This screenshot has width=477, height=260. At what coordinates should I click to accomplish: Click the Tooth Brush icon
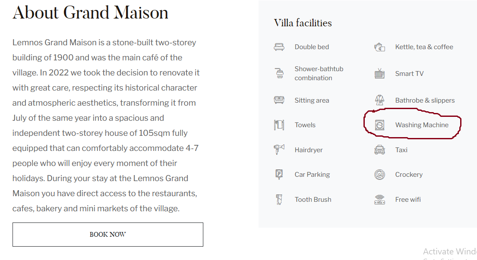click(279, 200)
